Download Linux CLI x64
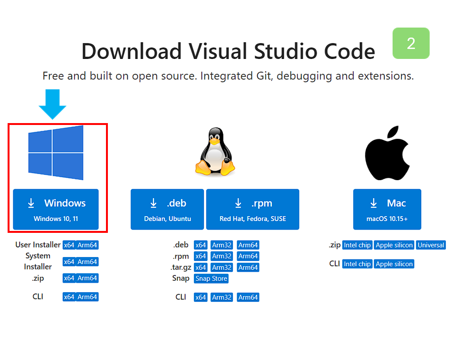This screenshot has width=461, height=345. 201,297
